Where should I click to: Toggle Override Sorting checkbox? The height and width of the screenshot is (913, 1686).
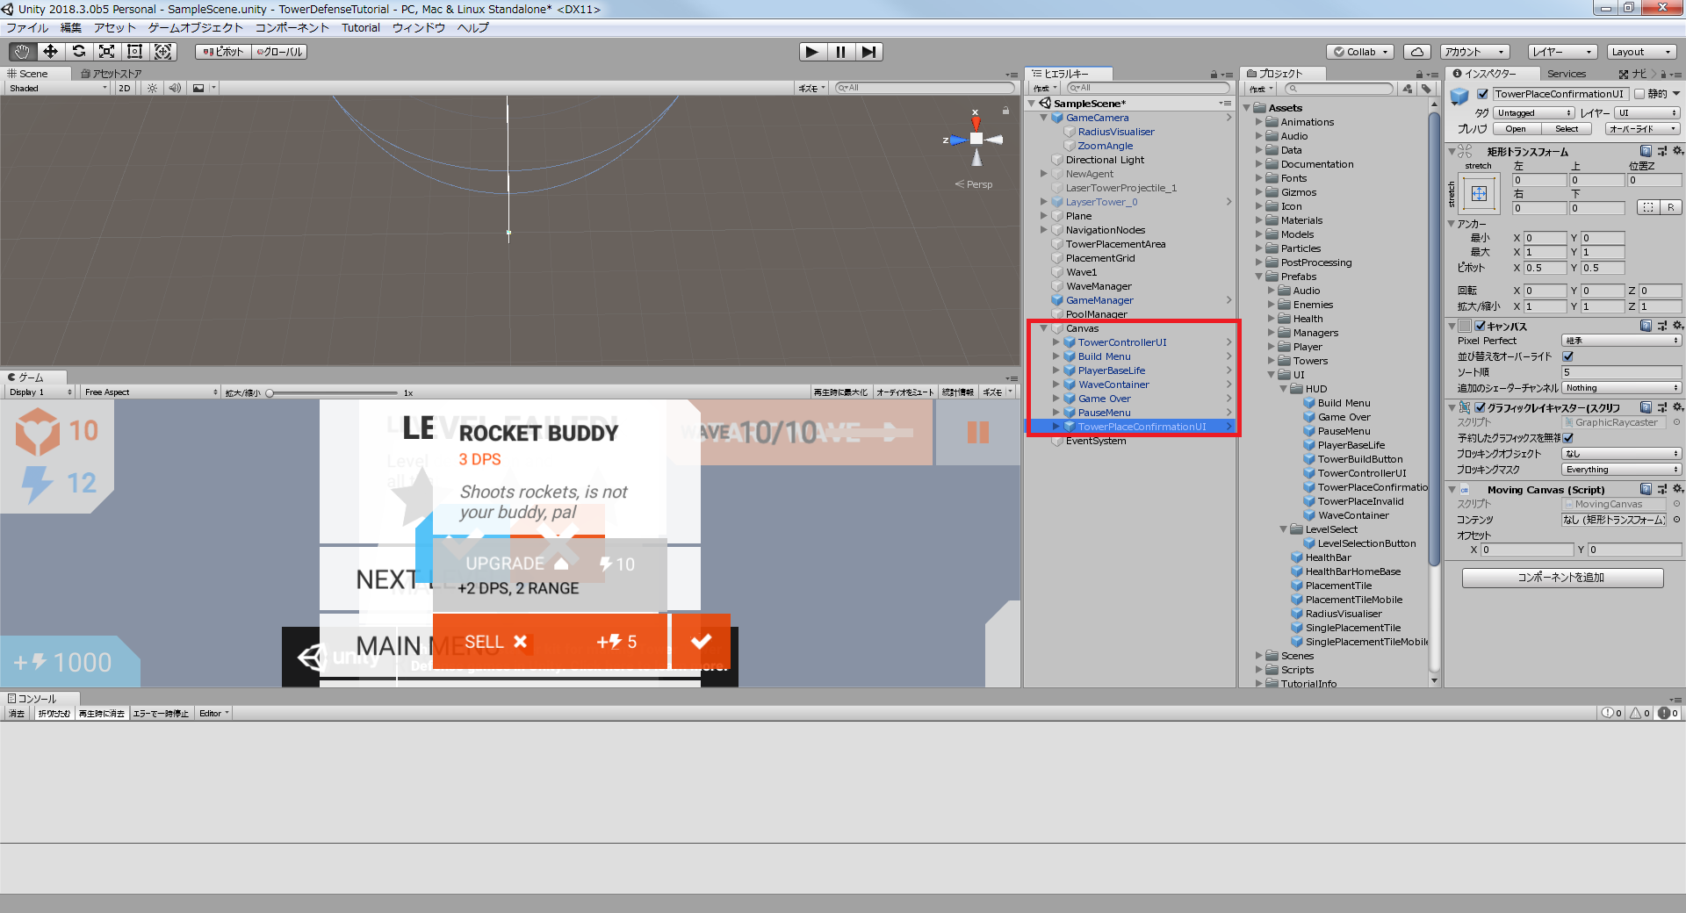(x=1567, y=356)
